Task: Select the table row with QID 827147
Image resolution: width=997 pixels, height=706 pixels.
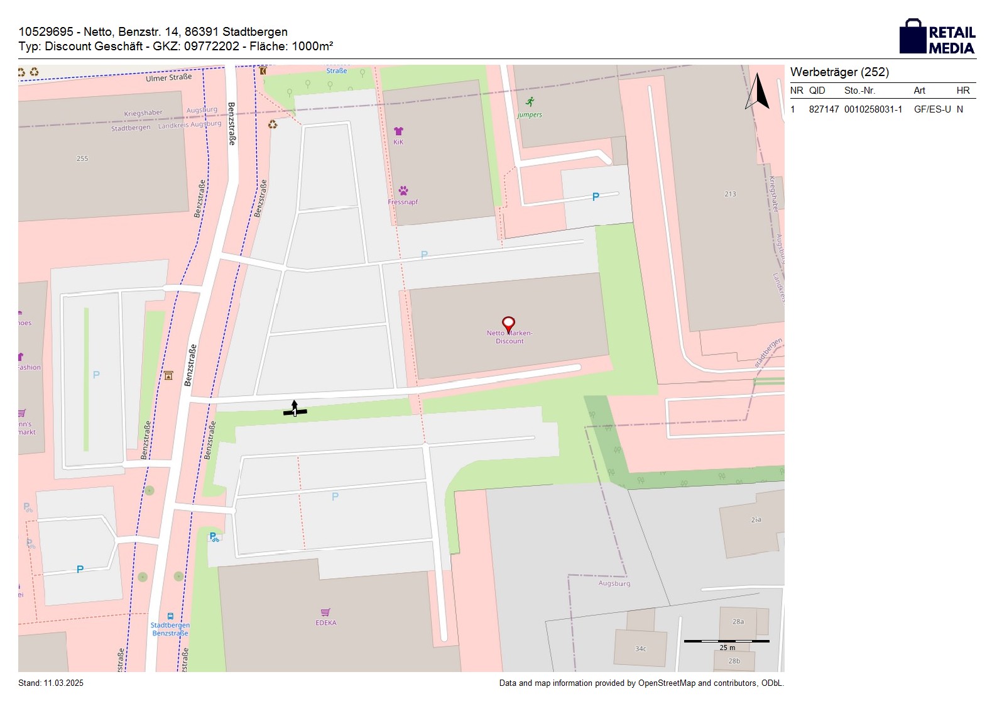Action: click(882, 109)
